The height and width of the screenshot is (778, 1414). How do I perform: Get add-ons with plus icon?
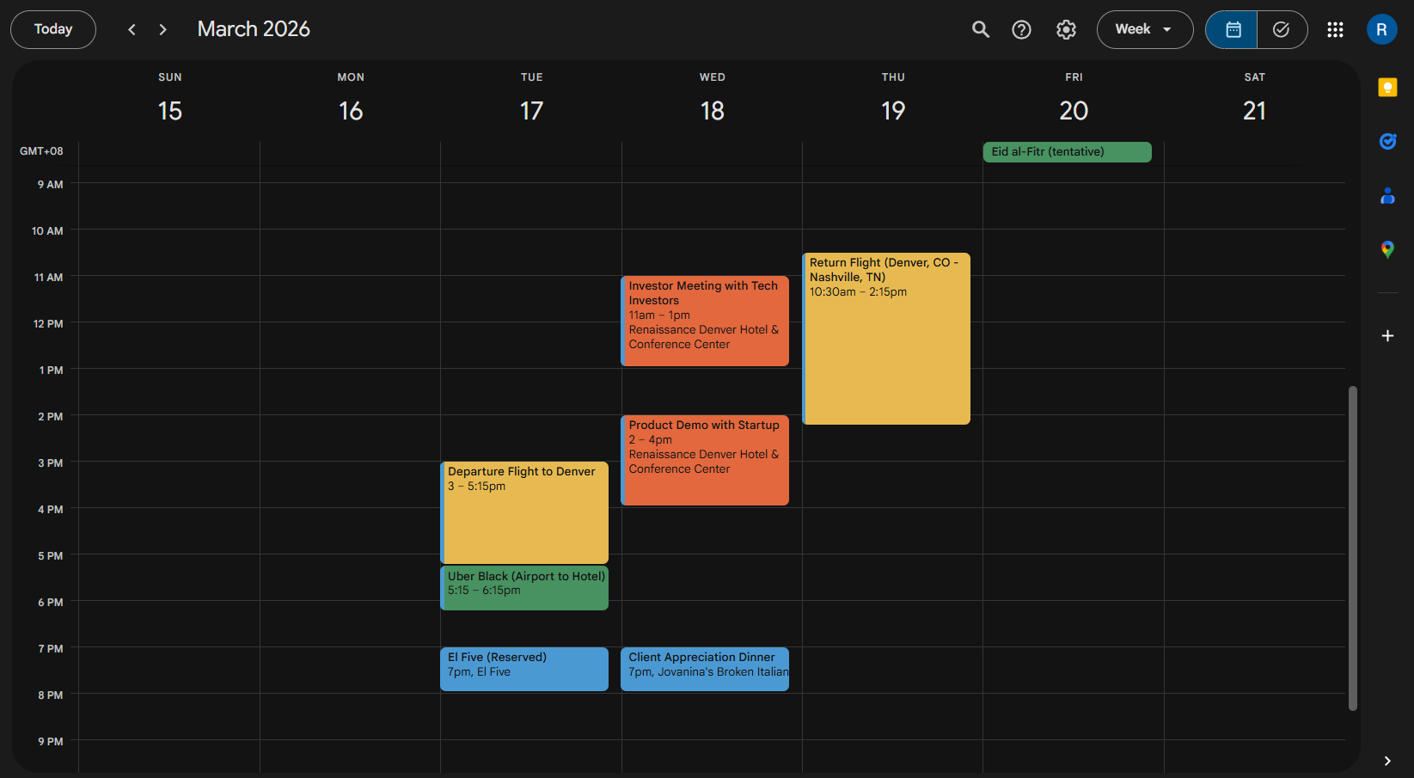(x=1387, y=335)
